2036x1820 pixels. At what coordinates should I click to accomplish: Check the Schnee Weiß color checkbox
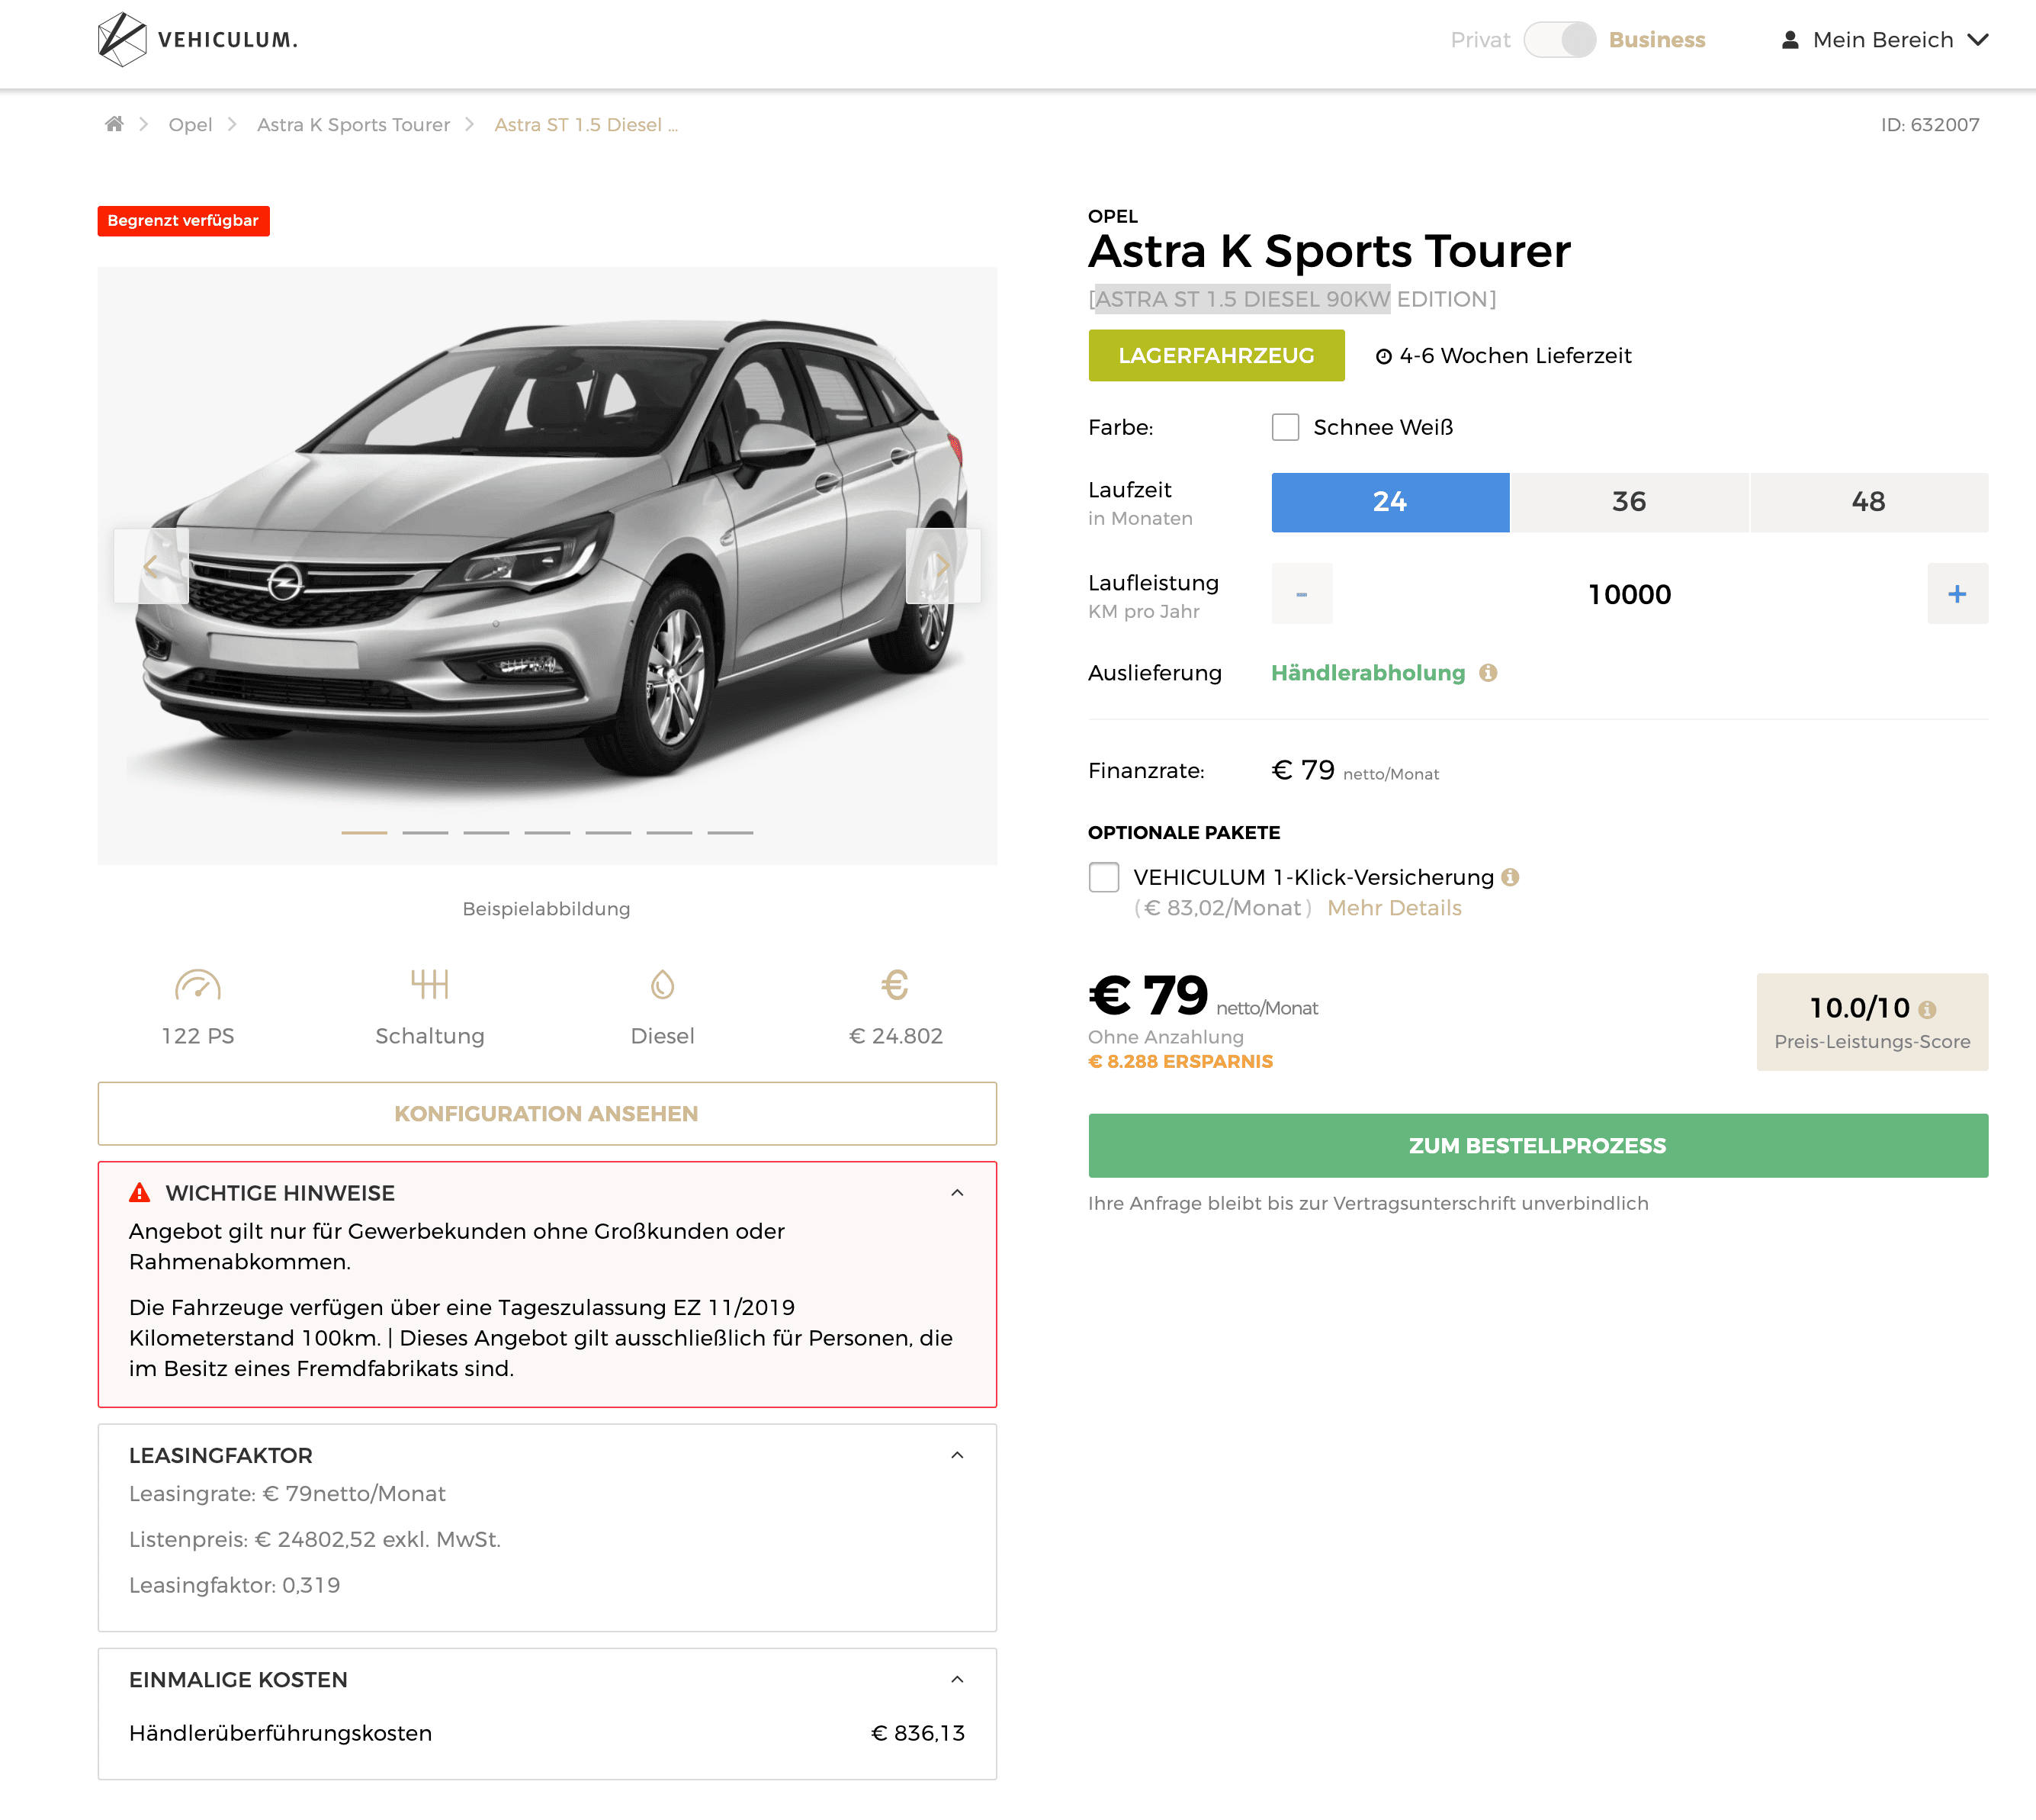click(x=1286, y=427)
